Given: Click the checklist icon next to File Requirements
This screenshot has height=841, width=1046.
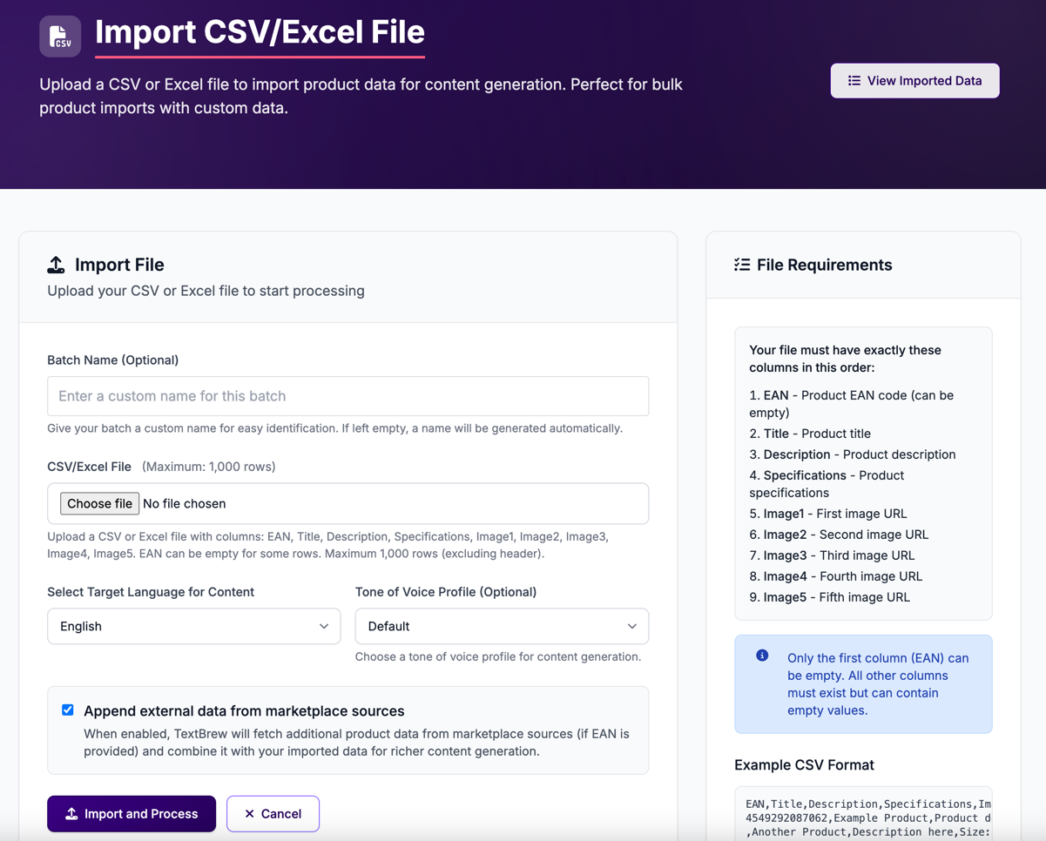Looking at the screenshot, I should 743,264.
